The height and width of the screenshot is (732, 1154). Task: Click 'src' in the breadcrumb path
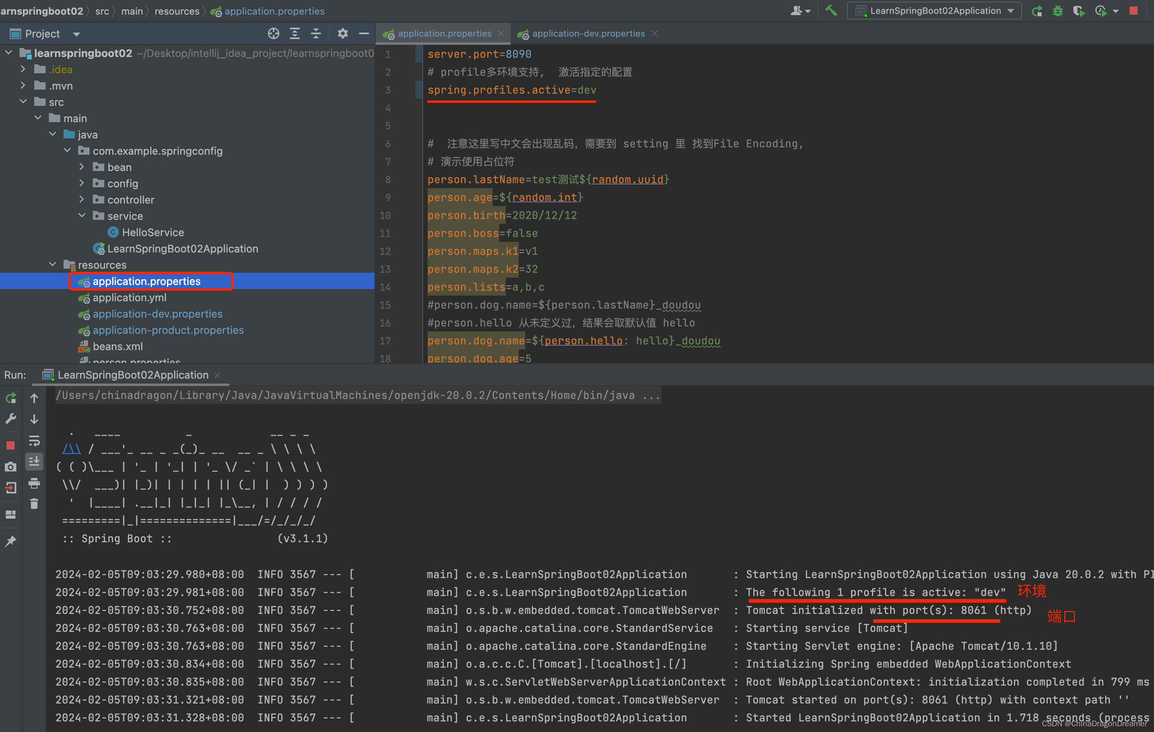(x=102, y=11)
